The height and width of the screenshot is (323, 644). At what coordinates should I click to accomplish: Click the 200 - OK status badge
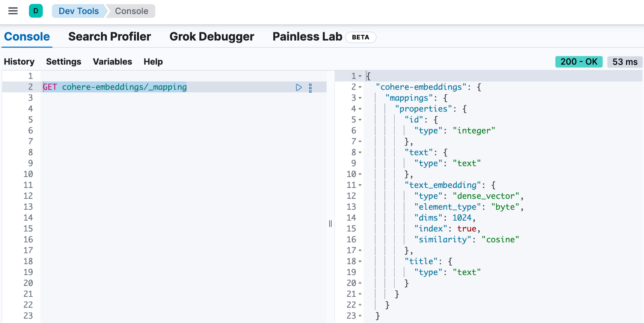click(x=579, y=62)
